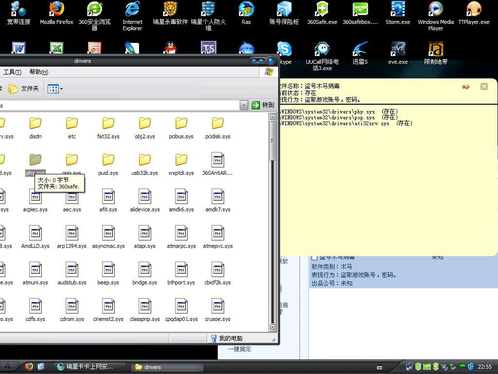Click the vertical scrollbar down arrow
This screenshot has width=498, height=374.
coord(273,327)
